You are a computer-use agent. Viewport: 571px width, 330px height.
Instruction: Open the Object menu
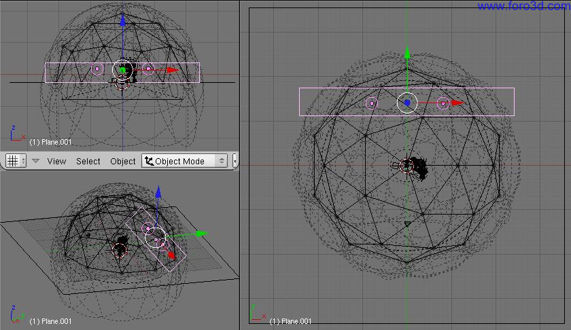coord(123,161)
